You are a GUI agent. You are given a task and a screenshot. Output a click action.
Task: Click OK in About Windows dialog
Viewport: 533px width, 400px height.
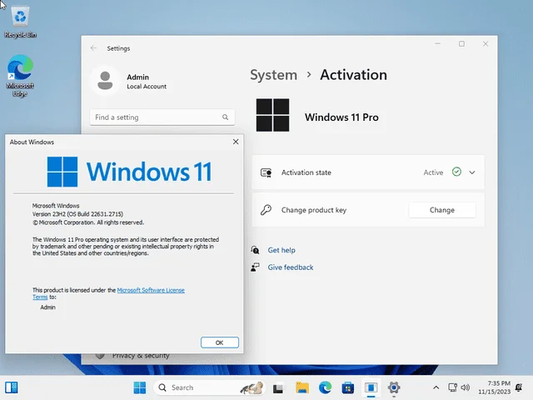(220, 342)
